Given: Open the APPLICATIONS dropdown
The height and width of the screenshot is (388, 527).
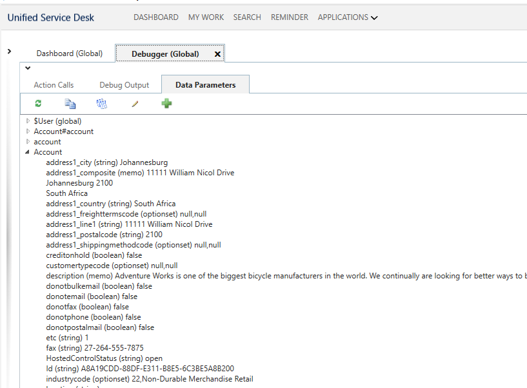Looking at the screenshot, I should 347,17.
